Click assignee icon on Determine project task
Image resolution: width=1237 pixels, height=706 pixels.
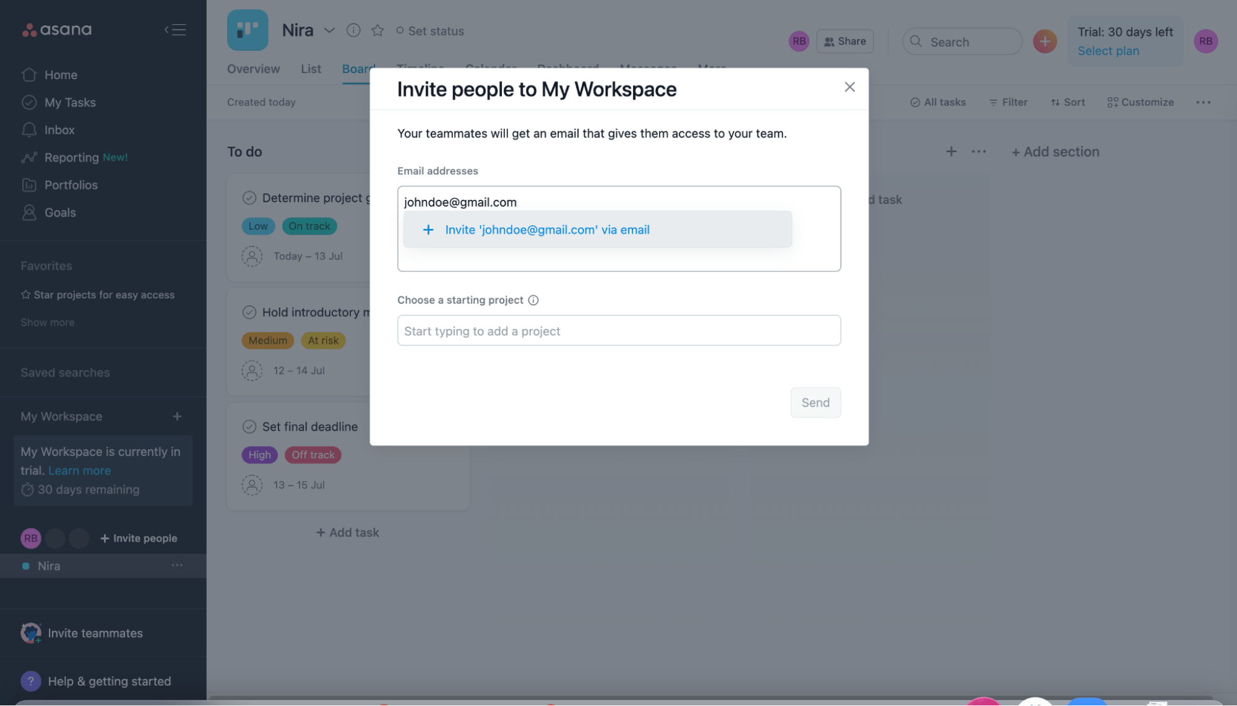252,256
